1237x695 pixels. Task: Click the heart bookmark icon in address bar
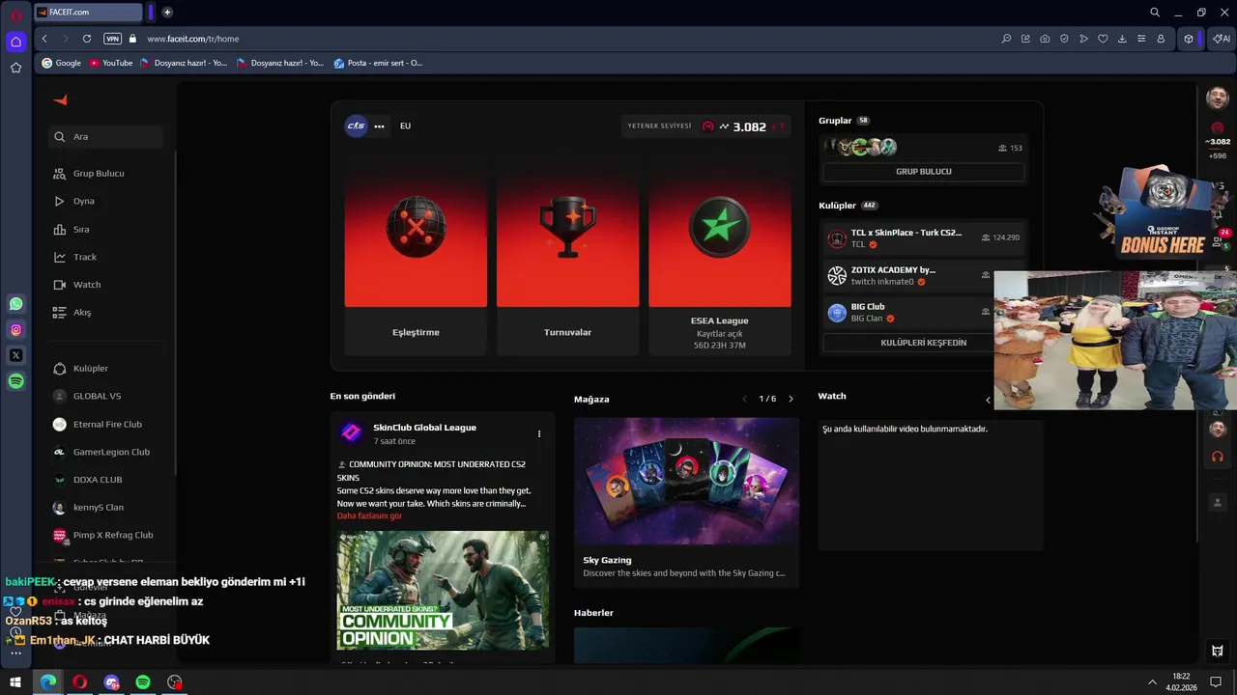click(x=1103, y=39)
